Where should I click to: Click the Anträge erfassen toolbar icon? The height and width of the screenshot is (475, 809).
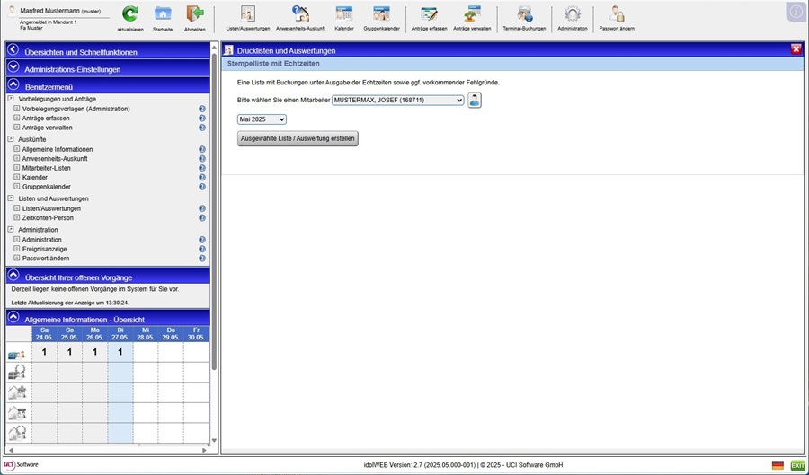430,14
